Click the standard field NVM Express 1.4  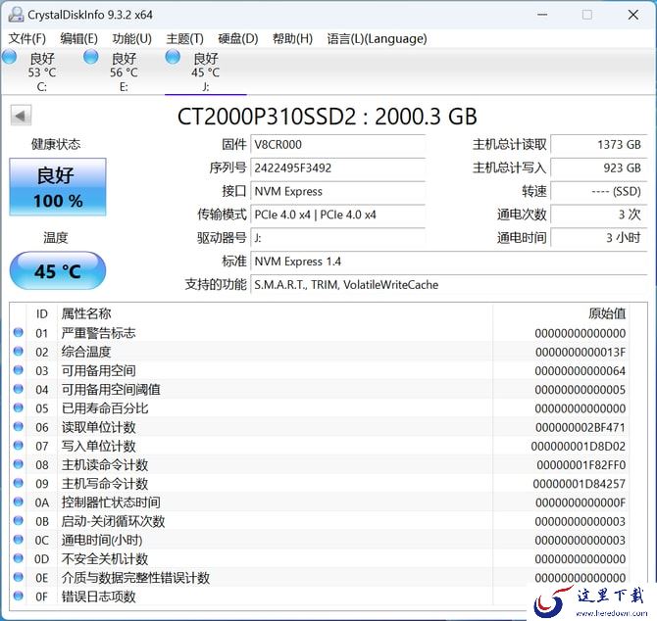coord(449,262)
